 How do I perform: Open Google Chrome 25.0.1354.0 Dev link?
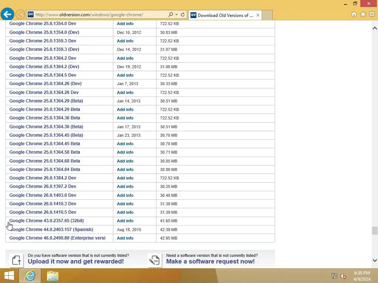(43, 24)
